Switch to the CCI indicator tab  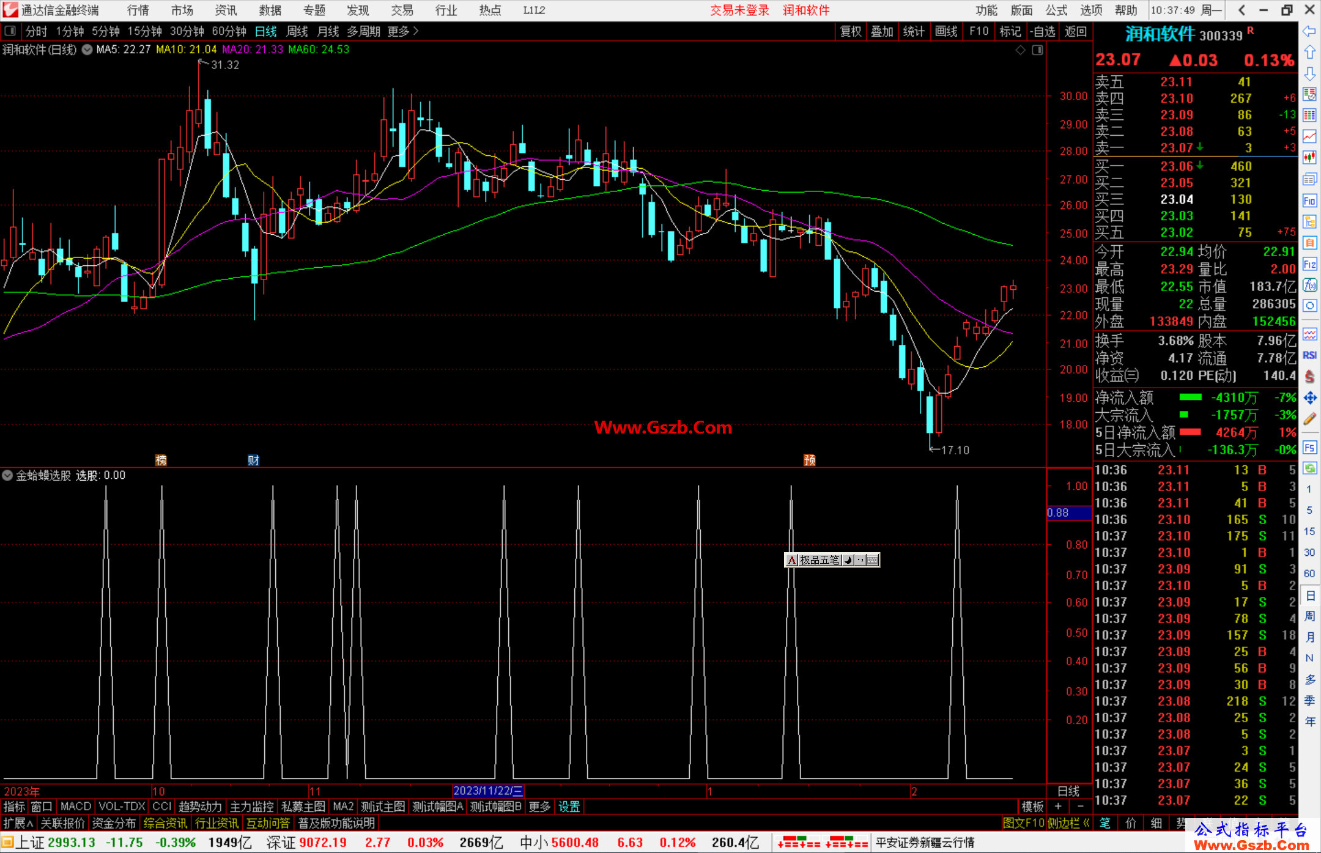pos(161,807)
